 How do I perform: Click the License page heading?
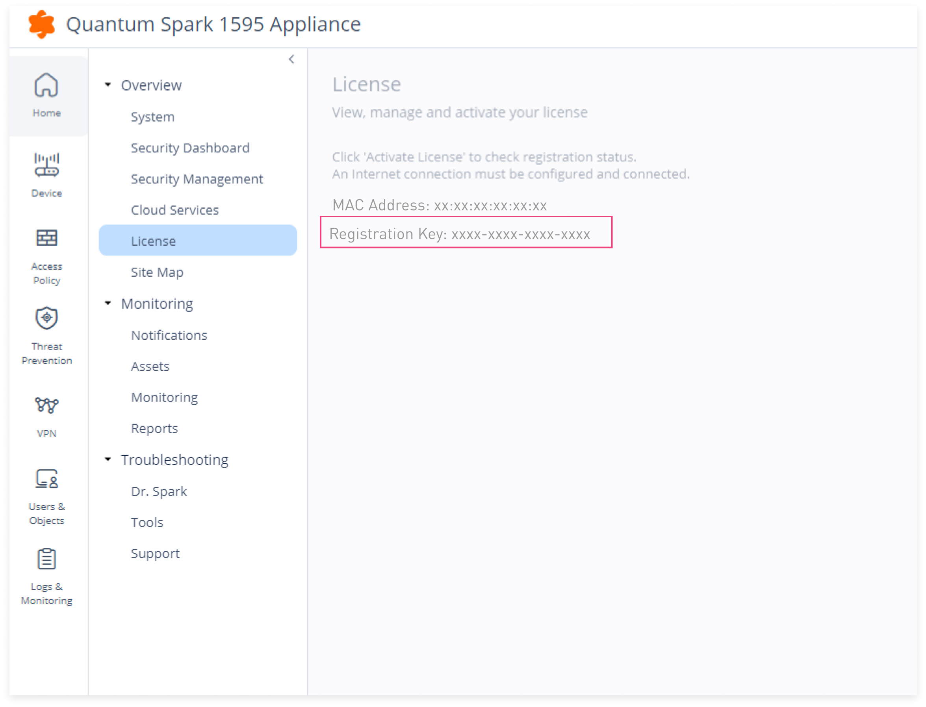pyautogui.click(x=366, y=84)
